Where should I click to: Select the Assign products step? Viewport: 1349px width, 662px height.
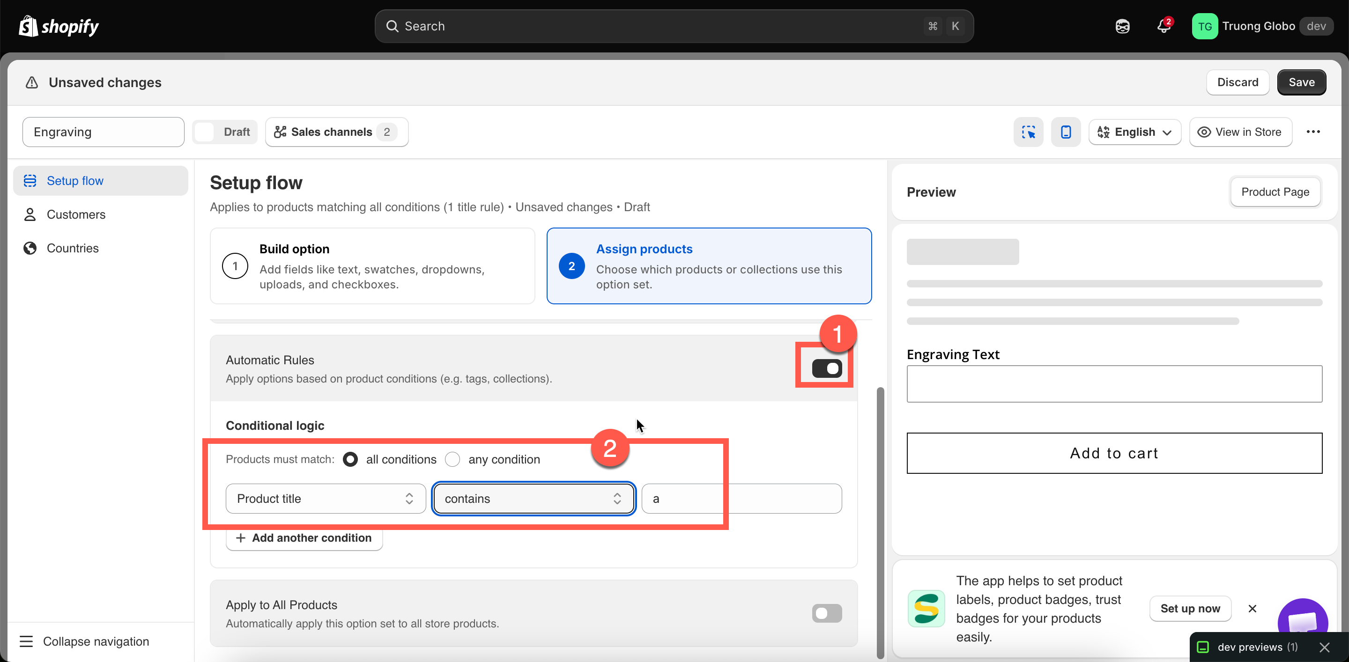pyautogui.click(x=709, y=266)
